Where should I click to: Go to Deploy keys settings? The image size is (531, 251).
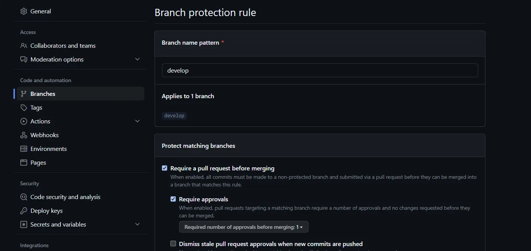click(x=46, y=211)
